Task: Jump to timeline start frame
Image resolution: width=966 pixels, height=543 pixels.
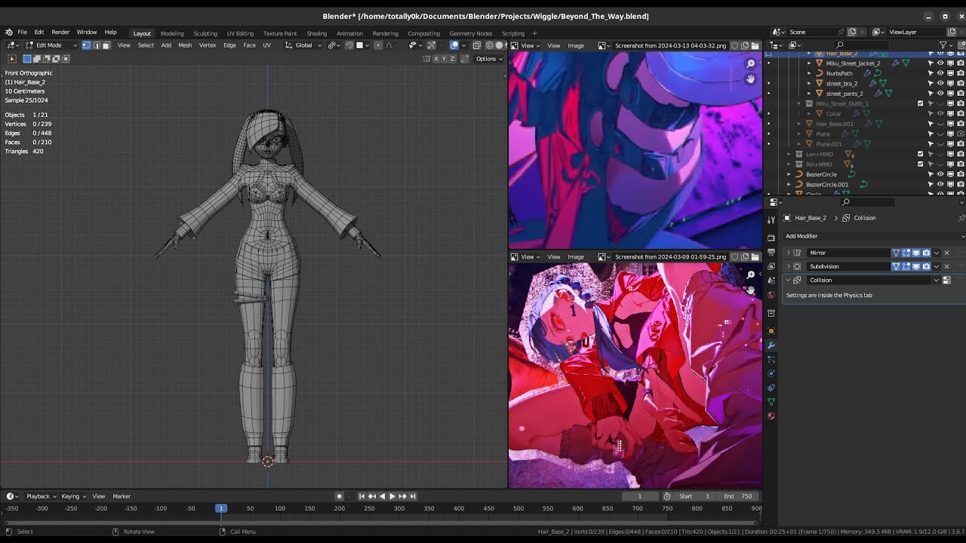Action: pos(361,496)
